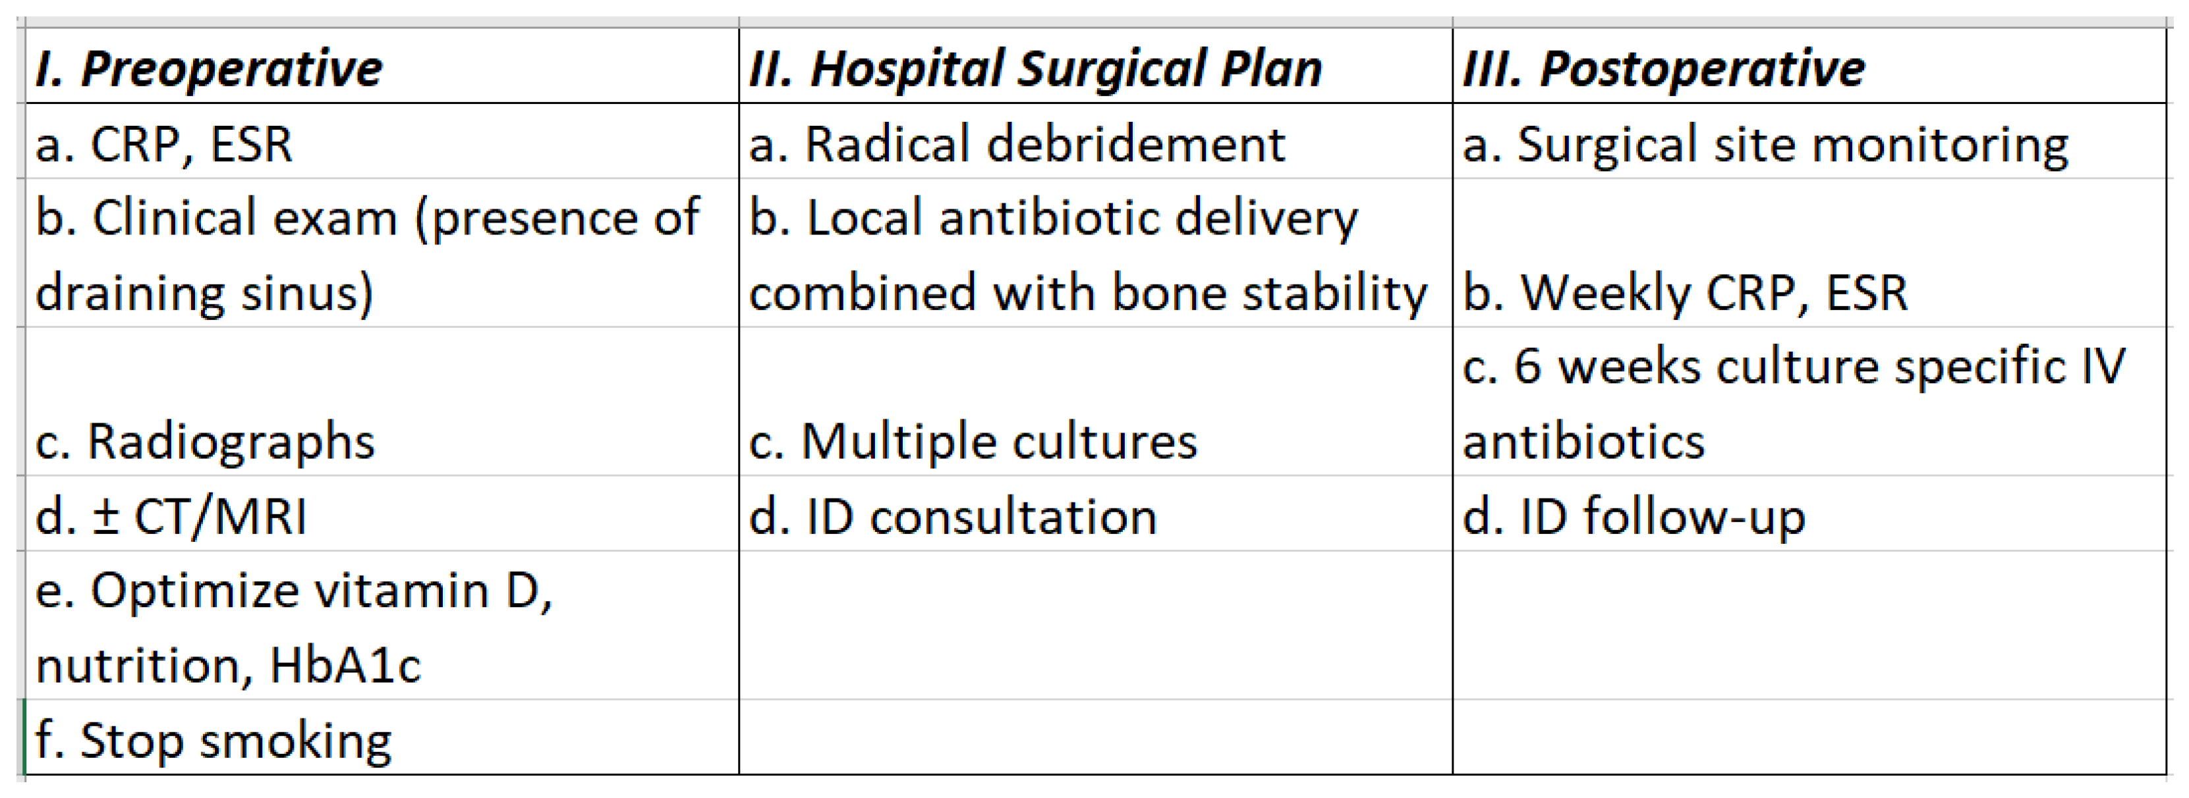
Task: Select the 'b. Weekly CRP, ESR' cell
Action: point(1808,253)
